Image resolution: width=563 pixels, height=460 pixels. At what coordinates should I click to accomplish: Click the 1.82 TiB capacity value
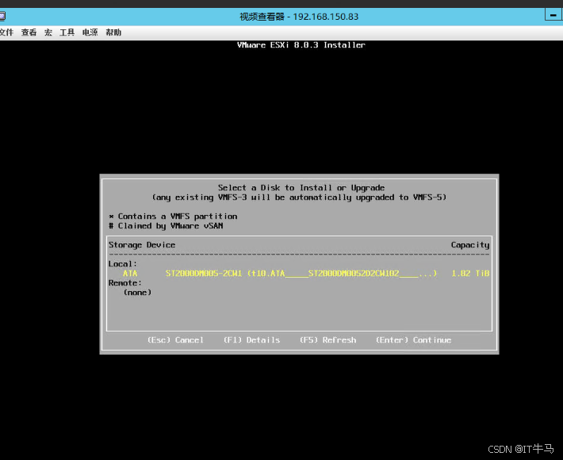(x=470, y=274)
